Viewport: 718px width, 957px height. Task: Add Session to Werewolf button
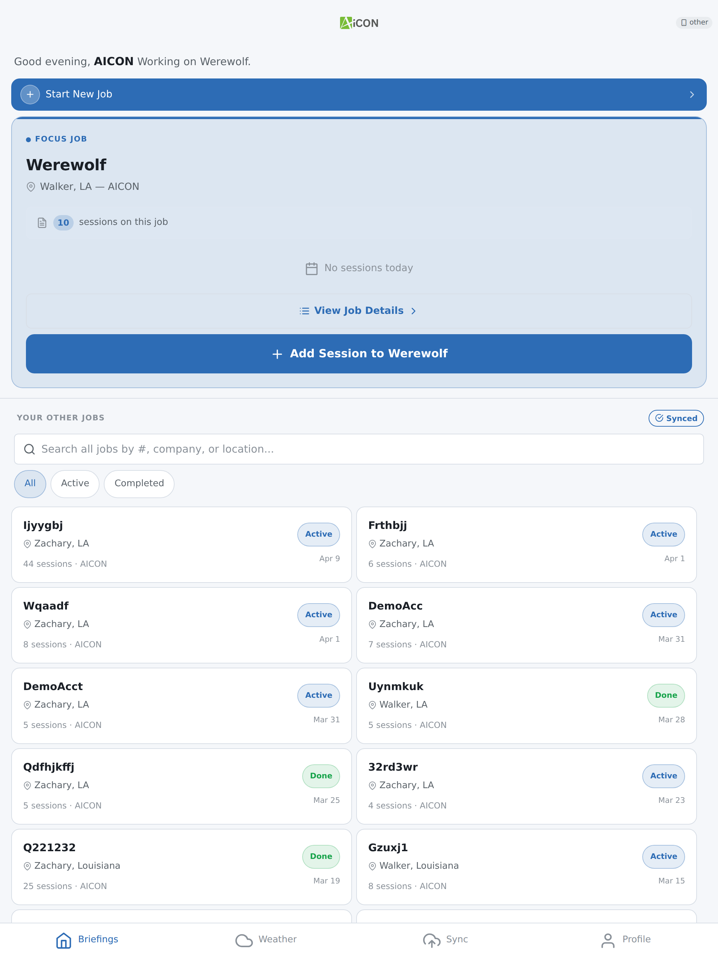pyautogui.click(x=359, y=353)
